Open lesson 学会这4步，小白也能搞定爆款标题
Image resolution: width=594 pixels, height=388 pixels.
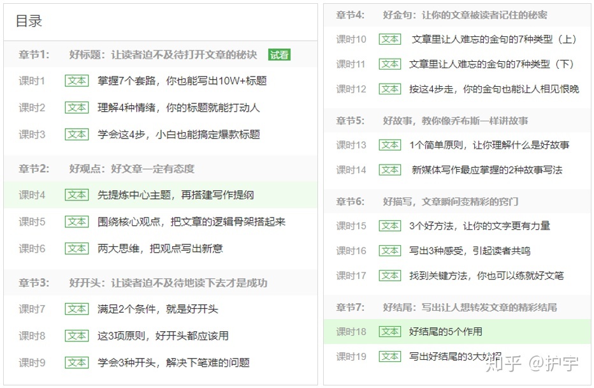[178, 134]
